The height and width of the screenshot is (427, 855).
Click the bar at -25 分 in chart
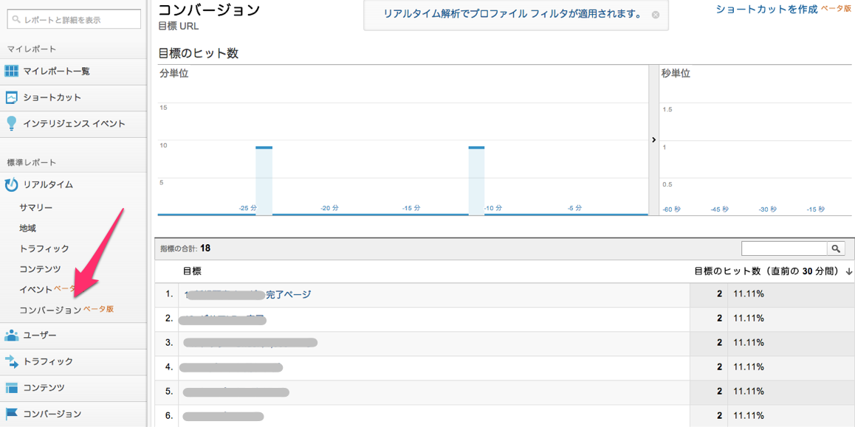264,180
